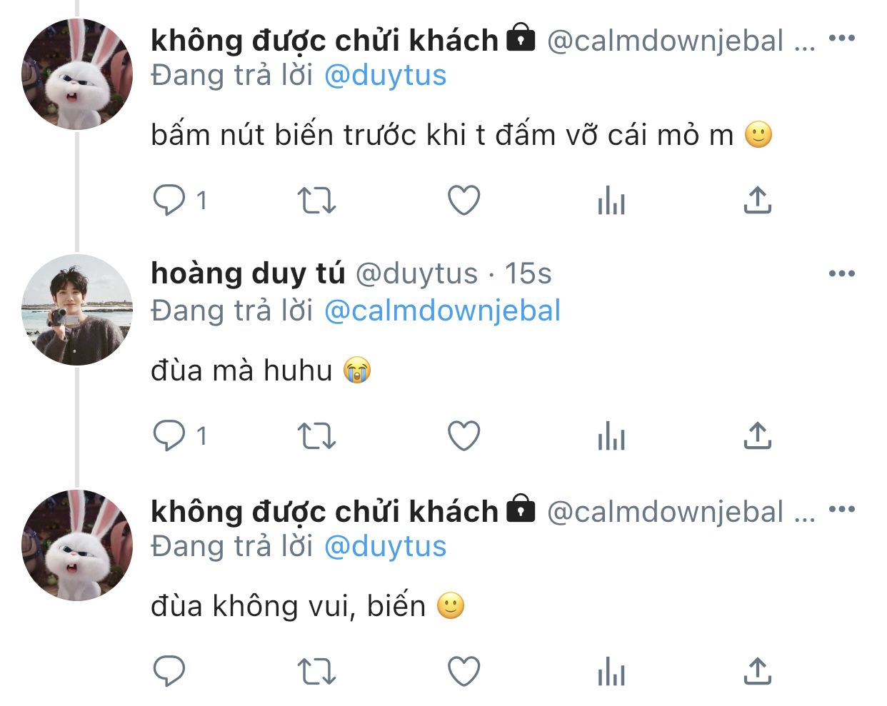This screenshot has width=887, height=706.
Task: View analytics of "đùa mà huhu" tweet
Action: 611,435
